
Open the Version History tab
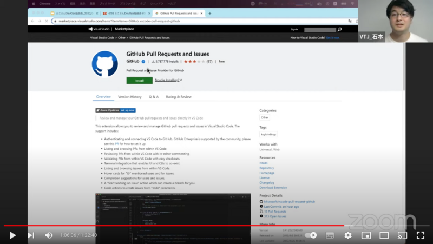(x=129, y=97)
